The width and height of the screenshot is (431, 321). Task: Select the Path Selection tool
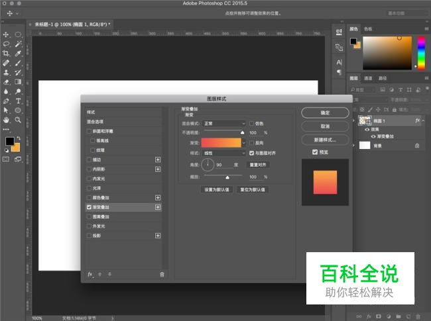6,111
